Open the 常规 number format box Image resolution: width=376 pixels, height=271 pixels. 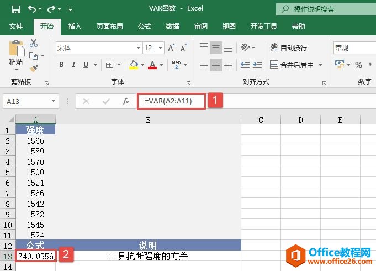354,48
